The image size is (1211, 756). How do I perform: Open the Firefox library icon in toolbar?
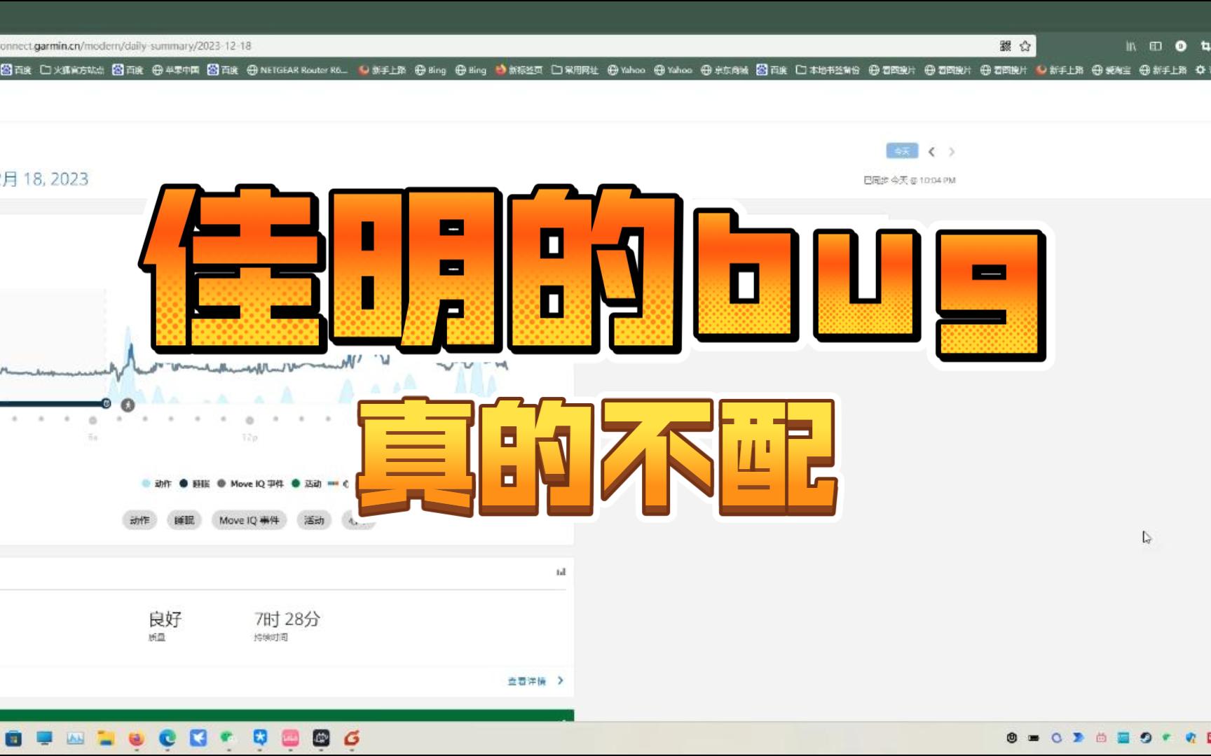click(x=1131, y=46)
